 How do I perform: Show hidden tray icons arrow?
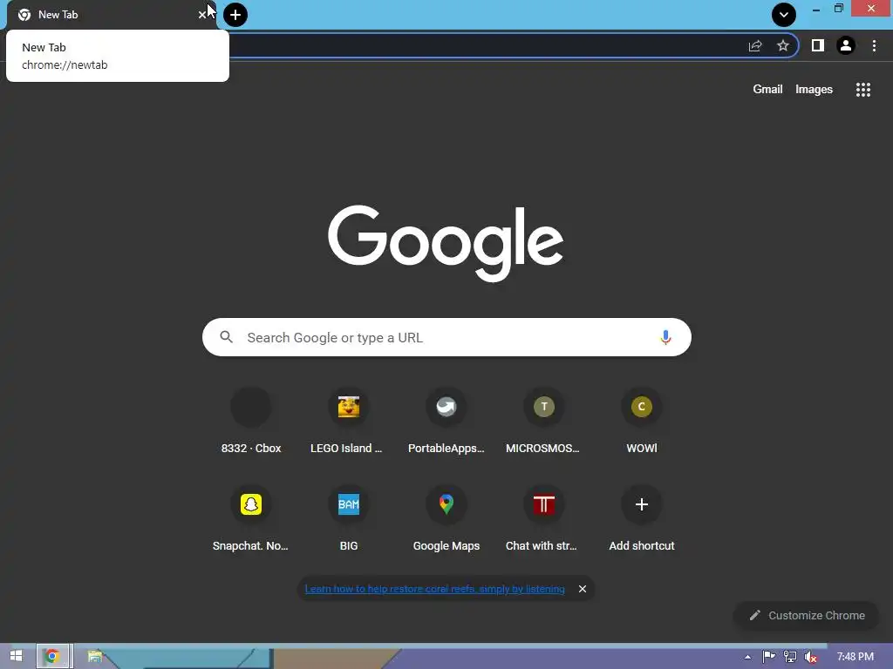coord(747,657)
